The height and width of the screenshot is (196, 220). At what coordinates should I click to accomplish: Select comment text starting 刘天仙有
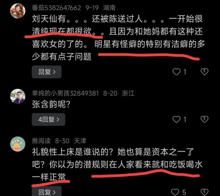pyautogui.click(x=118, y=38)
